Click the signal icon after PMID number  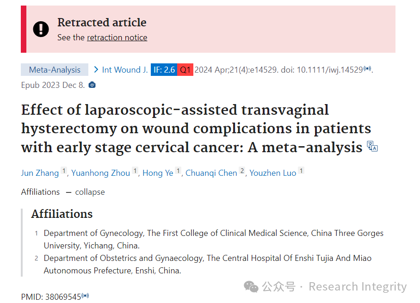coord(85,296)
